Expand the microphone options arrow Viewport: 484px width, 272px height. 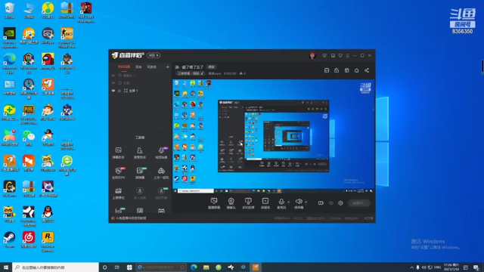[289, 202]
